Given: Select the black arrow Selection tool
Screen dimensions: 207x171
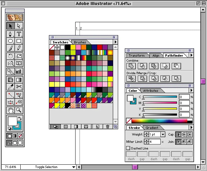Looking at the screenshot, I should click(x=11, y=26).
